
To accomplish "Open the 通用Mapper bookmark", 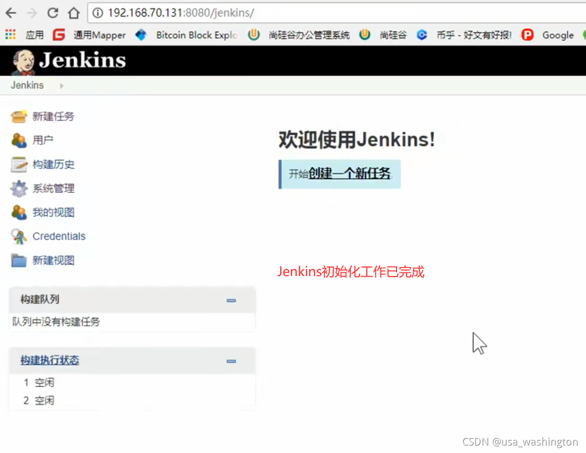I will [99, 35].
